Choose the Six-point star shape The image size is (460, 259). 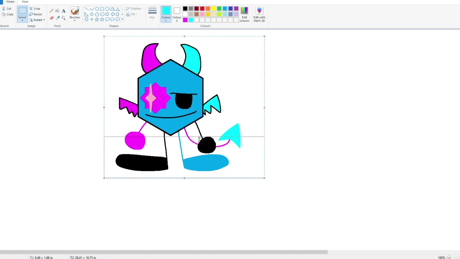pyautogui.click(x=102, y=19)
